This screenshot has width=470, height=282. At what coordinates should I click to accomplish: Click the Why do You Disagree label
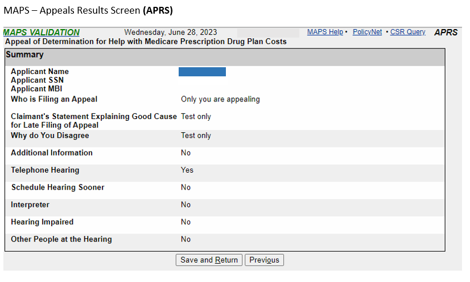click(50, 136)
